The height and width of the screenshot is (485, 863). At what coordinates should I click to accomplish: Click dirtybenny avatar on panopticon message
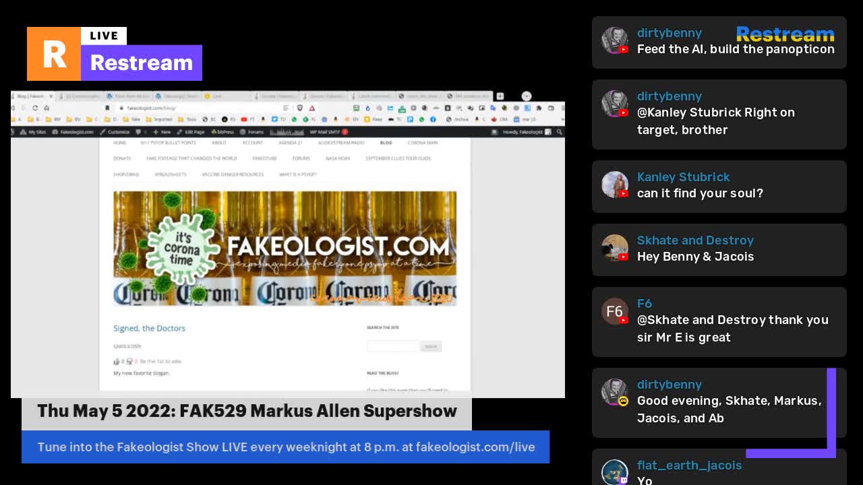(x=615, y=40)
